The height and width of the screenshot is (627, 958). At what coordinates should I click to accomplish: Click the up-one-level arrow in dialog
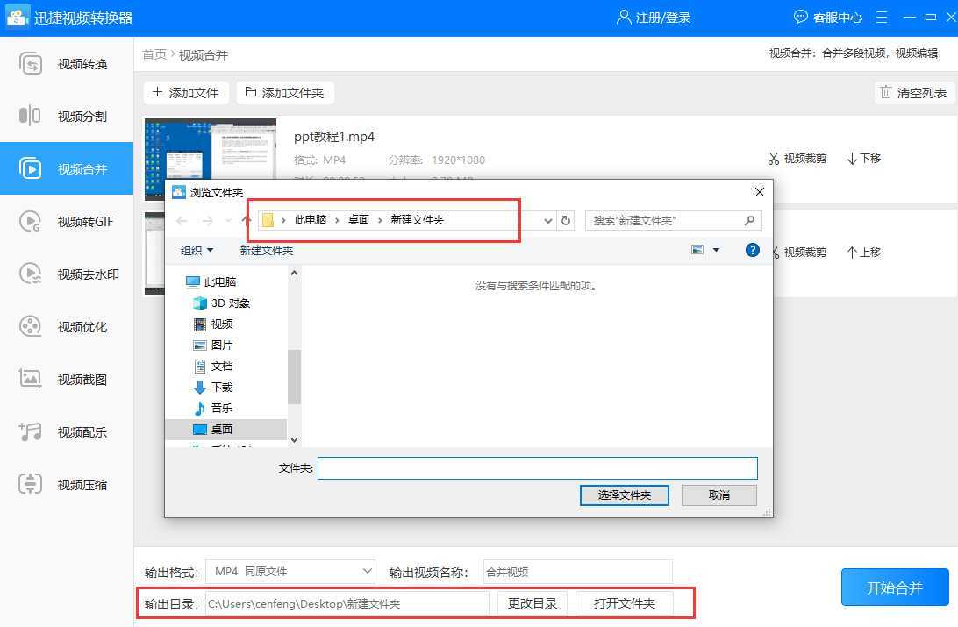click(247, 220)
